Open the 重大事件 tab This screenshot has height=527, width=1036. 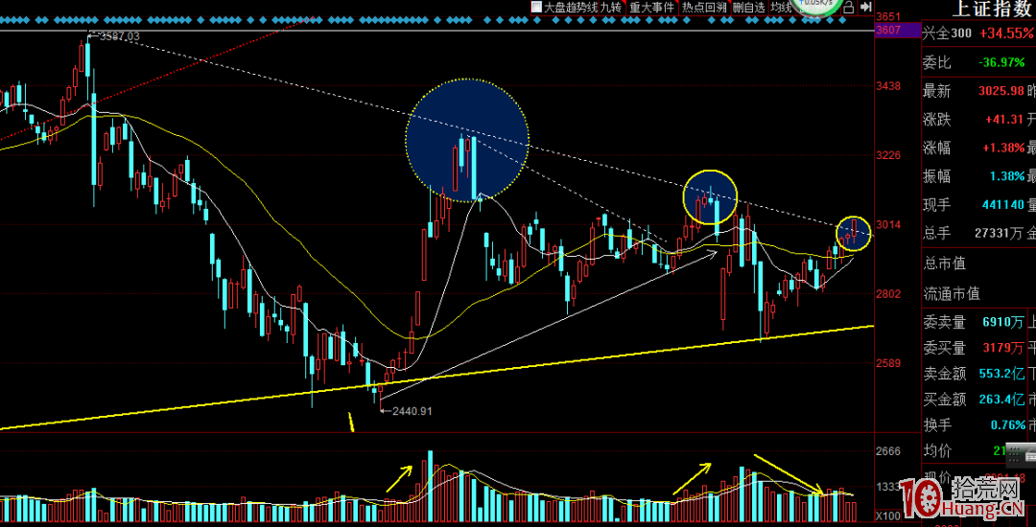click(652, 8)
